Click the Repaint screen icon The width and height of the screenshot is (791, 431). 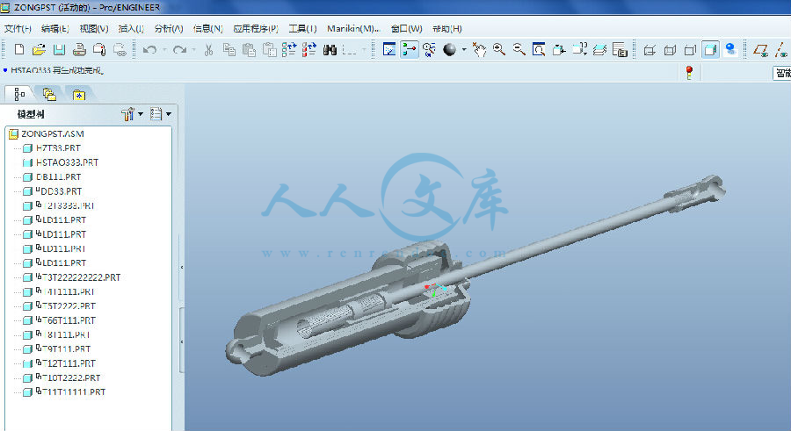389,49
